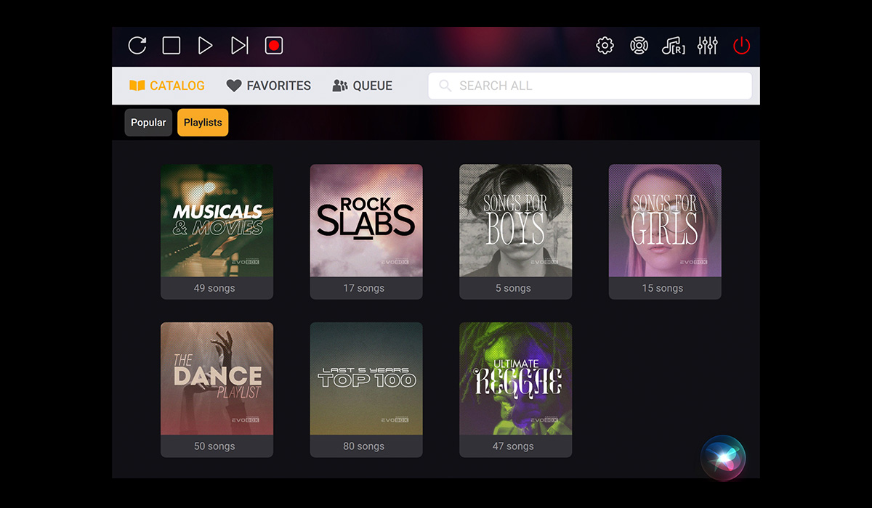872x508 pixels.
Task: Open the Favorites tab
Action: point(269,86)
